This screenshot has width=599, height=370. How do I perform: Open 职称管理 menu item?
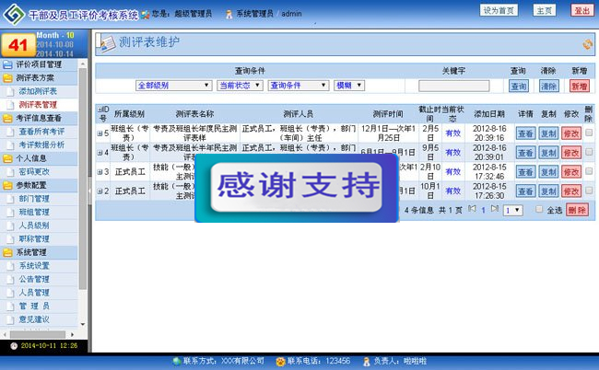click(34, 239)
